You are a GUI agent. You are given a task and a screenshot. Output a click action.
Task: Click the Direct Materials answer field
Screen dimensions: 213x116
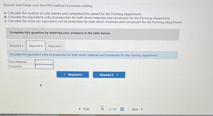pyautogui.click(x=44, y=62)
